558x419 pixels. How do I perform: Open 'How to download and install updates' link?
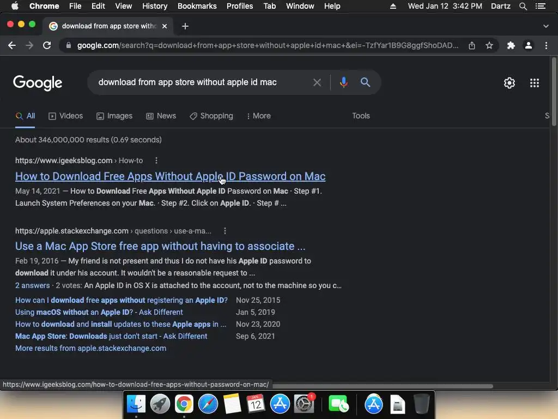(x=120, y=324)
